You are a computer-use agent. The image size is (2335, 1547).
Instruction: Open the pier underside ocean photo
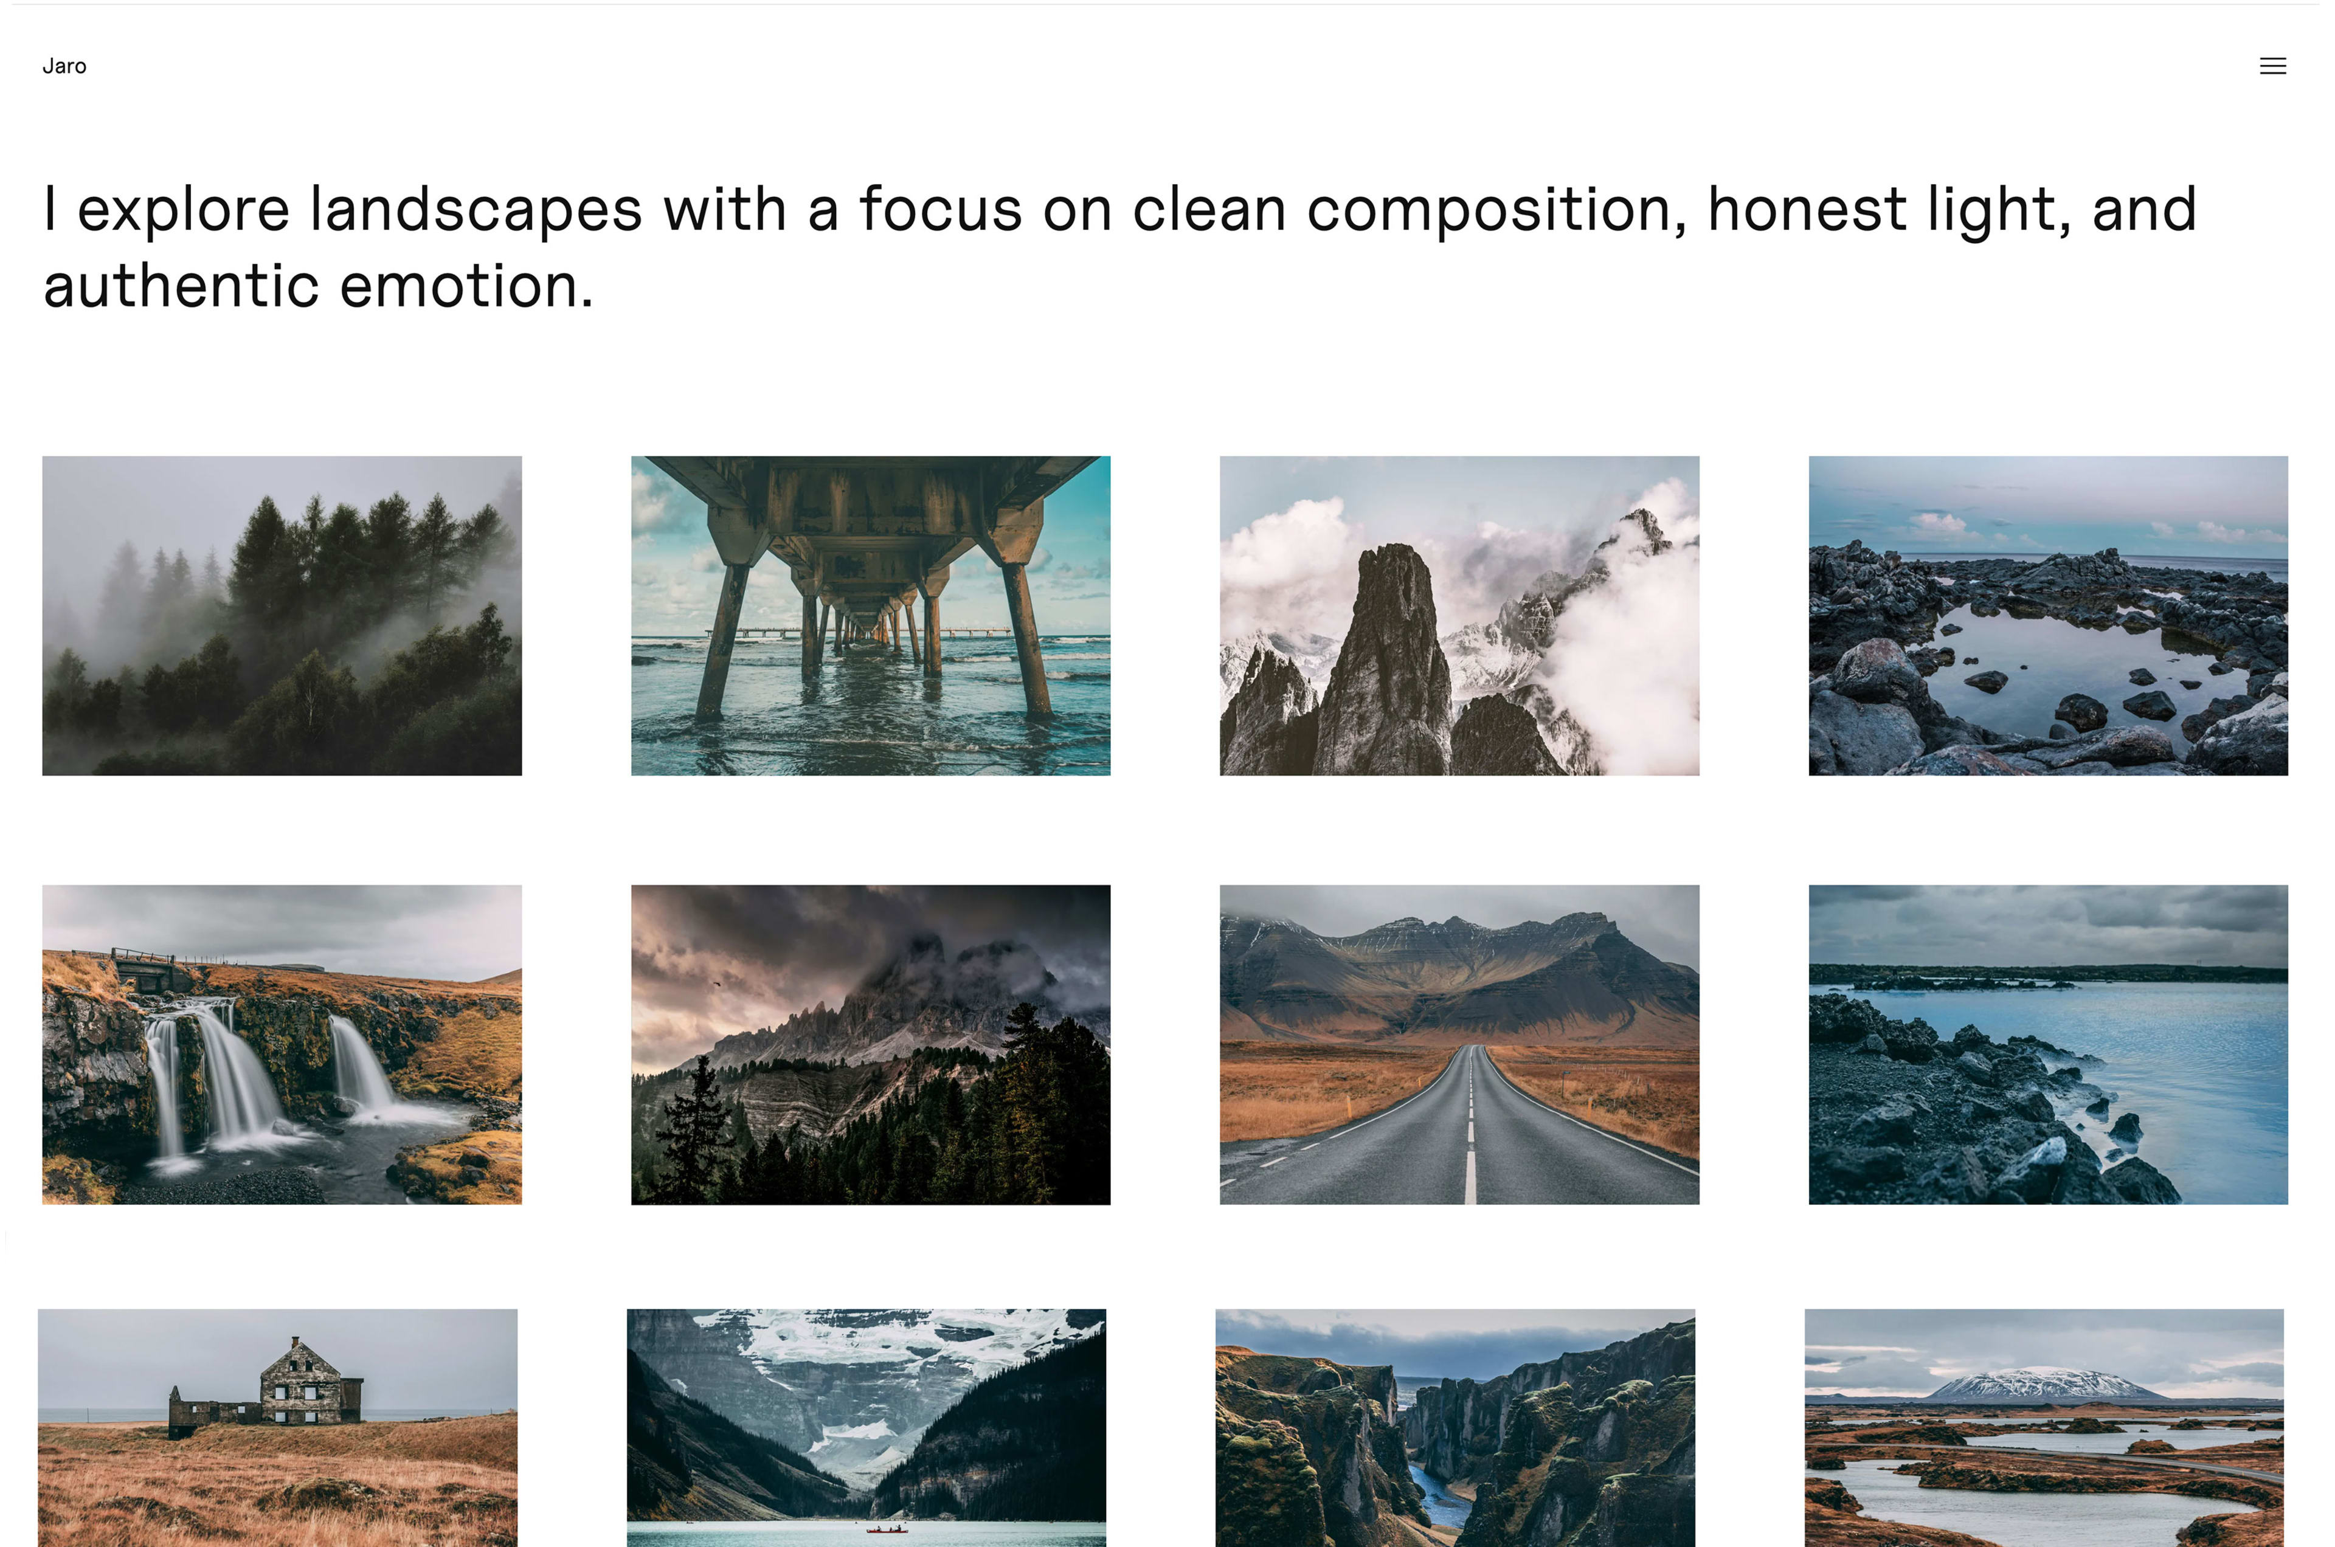pos(870,616)
